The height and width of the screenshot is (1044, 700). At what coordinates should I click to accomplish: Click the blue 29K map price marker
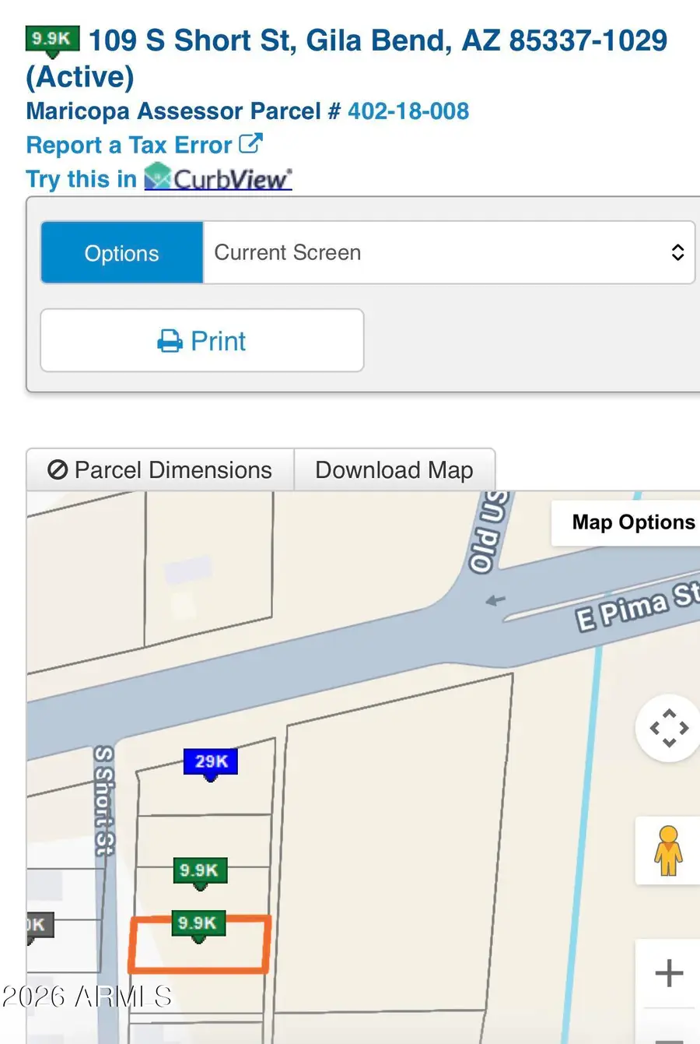point(210,763)
